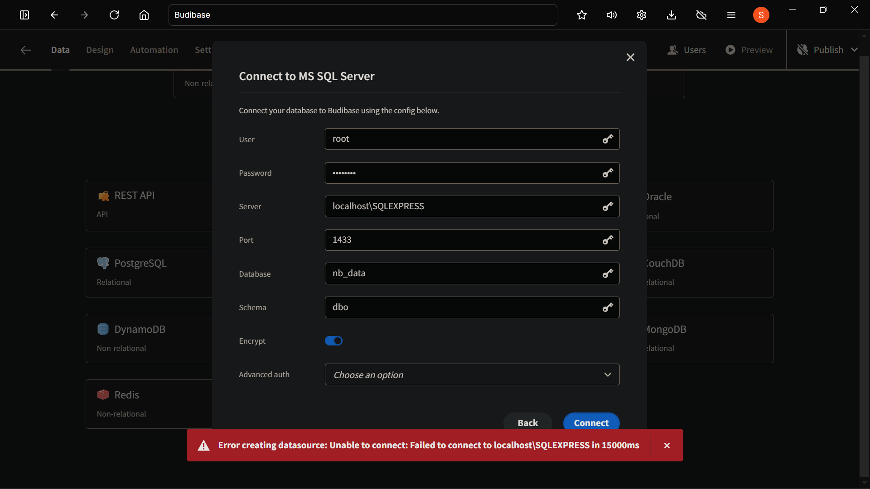Open the browser home page

(144, 15)
